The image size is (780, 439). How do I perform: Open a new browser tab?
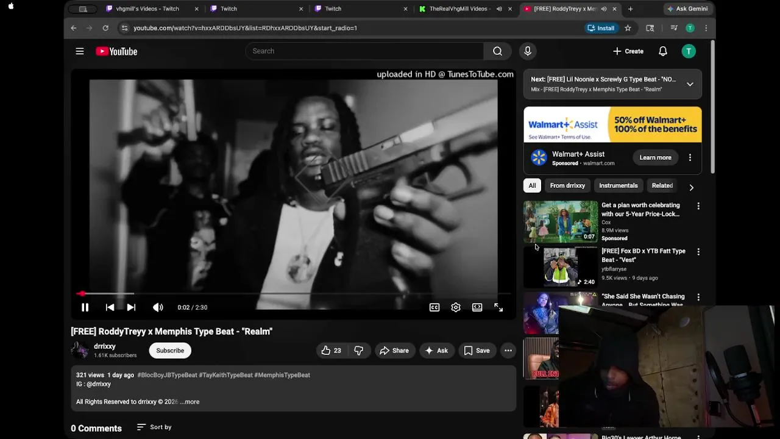click(x=630, y=9)
